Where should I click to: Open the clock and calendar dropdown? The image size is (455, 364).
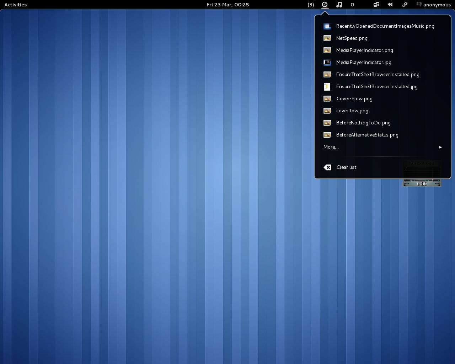tap(227, 5)
